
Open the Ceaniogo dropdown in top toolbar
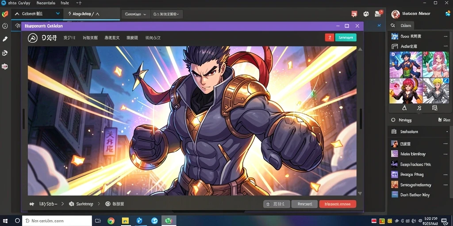136,14
